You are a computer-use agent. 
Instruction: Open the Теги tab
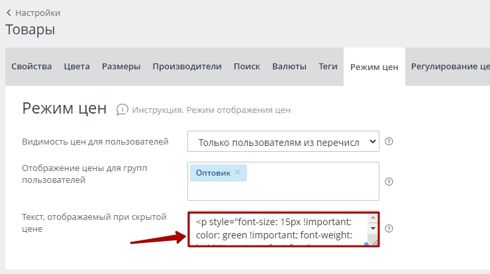[x=328, y=67]
